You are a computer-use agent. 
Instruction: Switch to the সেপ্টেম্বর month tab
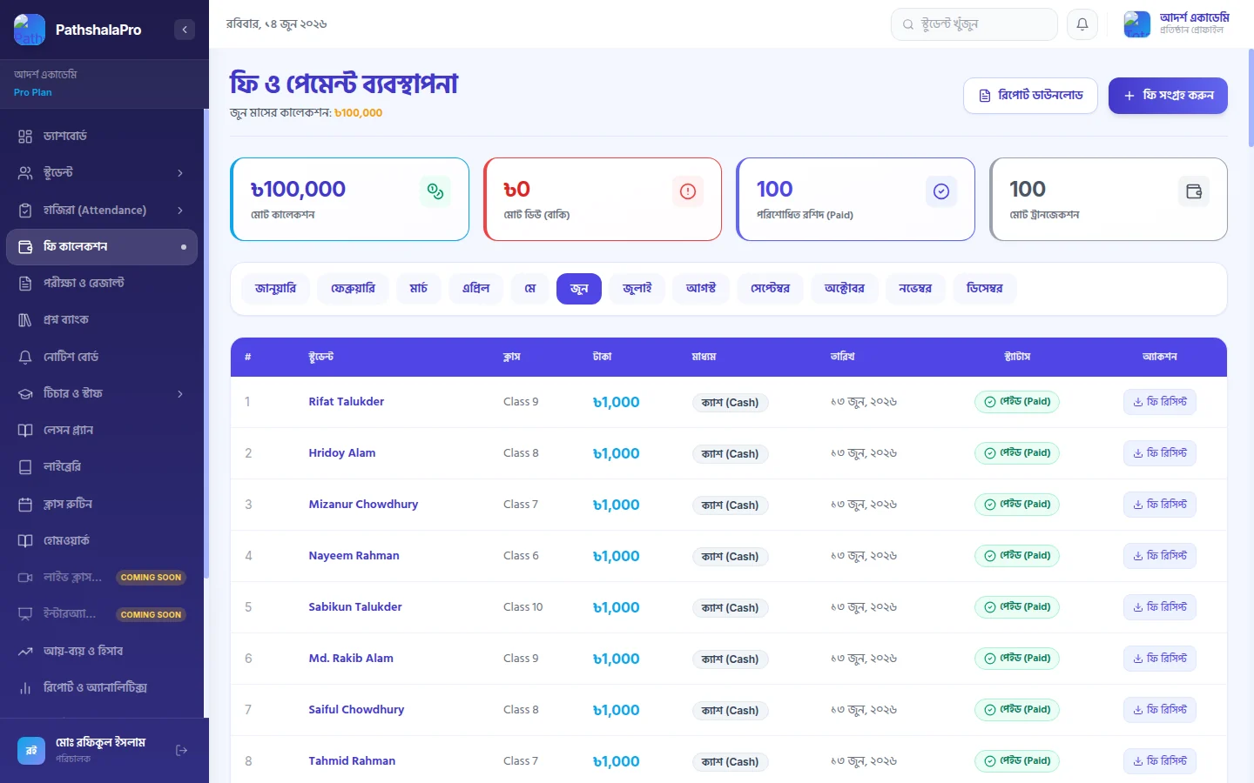(x=771, y=289)
